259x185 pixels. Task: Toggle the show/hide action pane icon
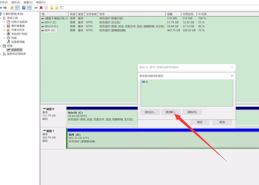point(30,8)
